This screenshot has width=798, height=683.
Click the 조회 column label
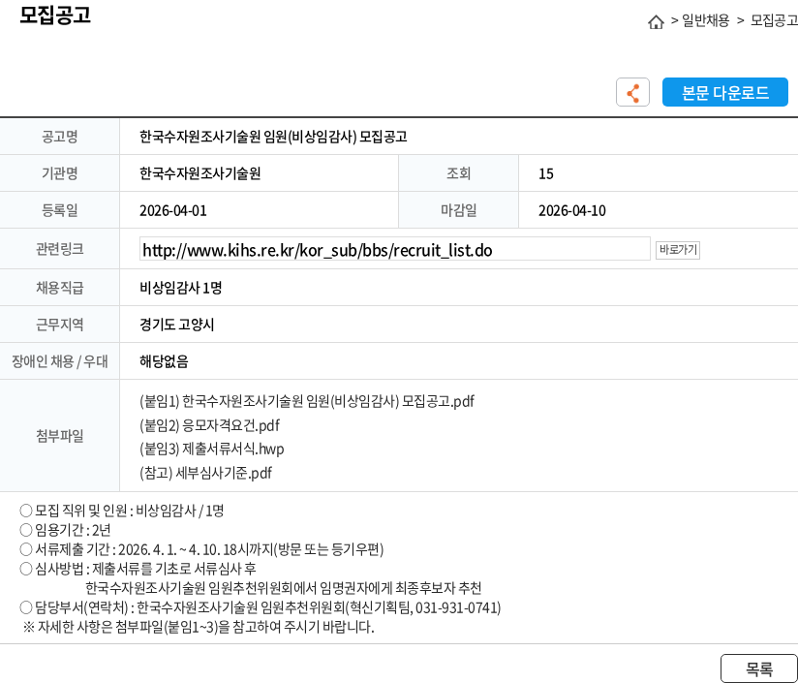458,173
